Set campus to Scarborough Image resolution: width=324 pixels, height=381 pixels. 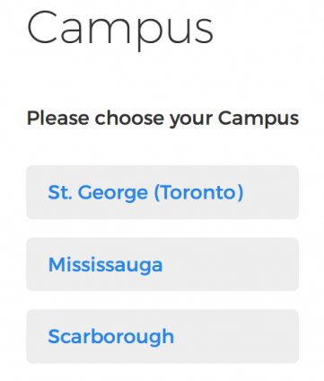(162, 336)
